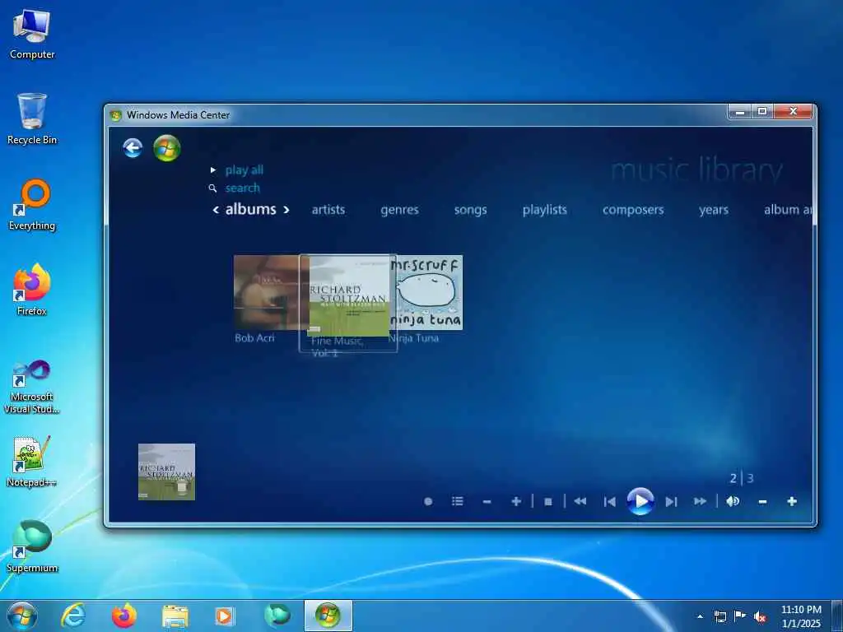Select Microsoft Visual Studio desktop shortcut
The height and width of the screenshot is (632, 843).
[x=32, y=387]
